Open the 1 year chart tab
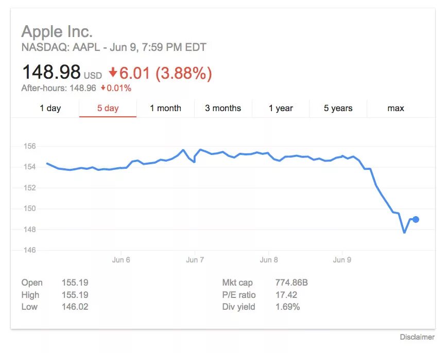Viewport: 448px width, 353px height. pos(281,108)
